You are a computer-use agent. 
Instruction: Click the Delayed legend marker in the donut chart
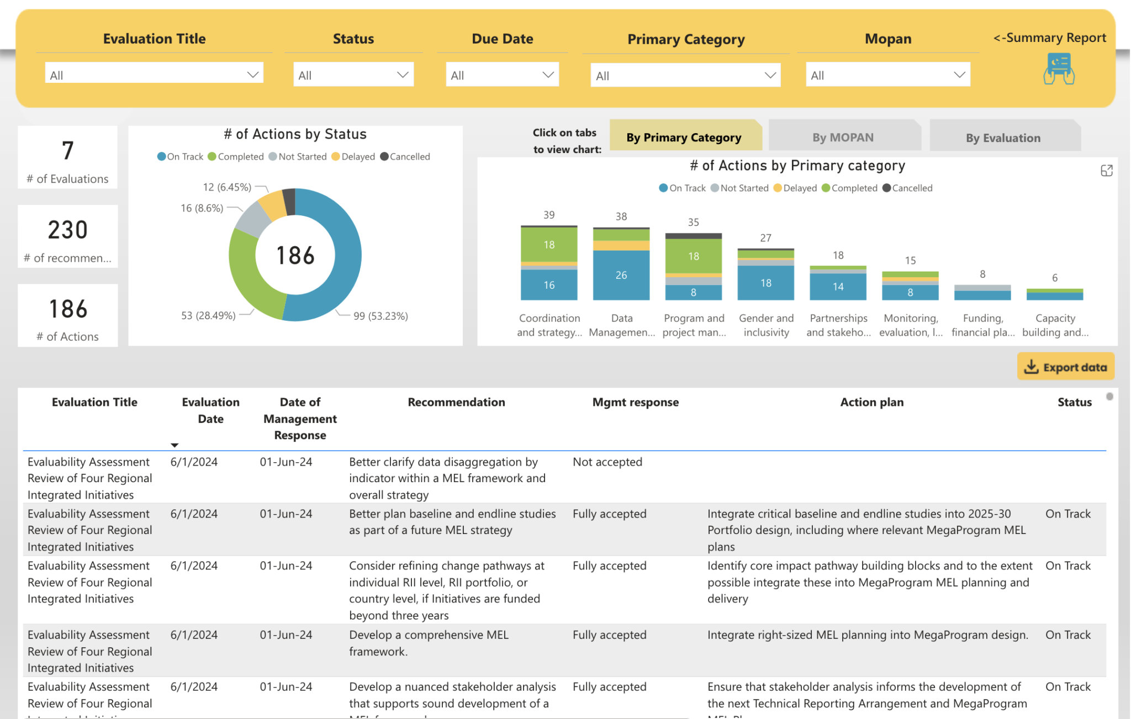[x=335, y=156]
